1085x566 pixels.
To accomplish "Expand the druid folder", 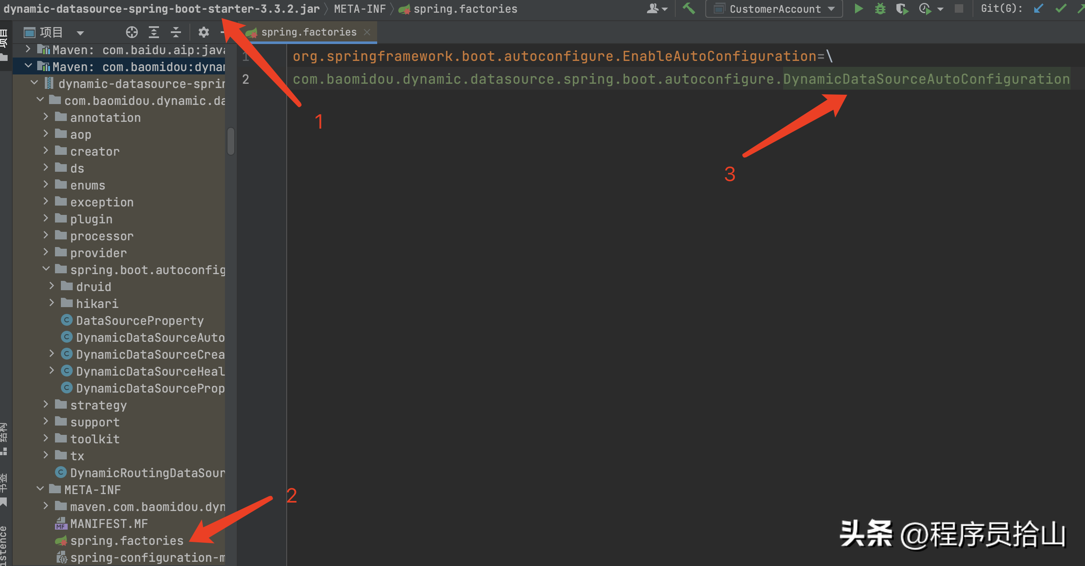I will point(52,286).
